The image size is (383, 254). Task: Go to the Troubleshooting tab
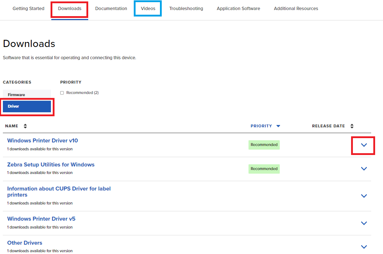point(186,8)
